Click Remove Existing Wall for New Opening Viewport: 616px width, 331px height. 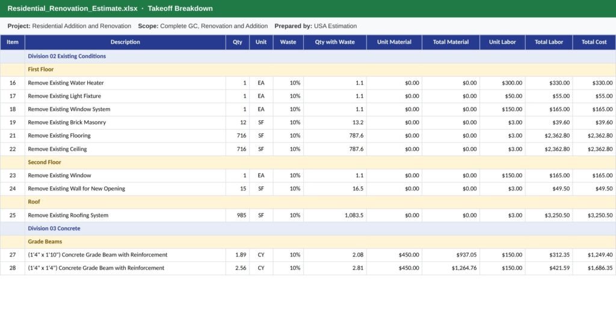[x=125, y=189]
